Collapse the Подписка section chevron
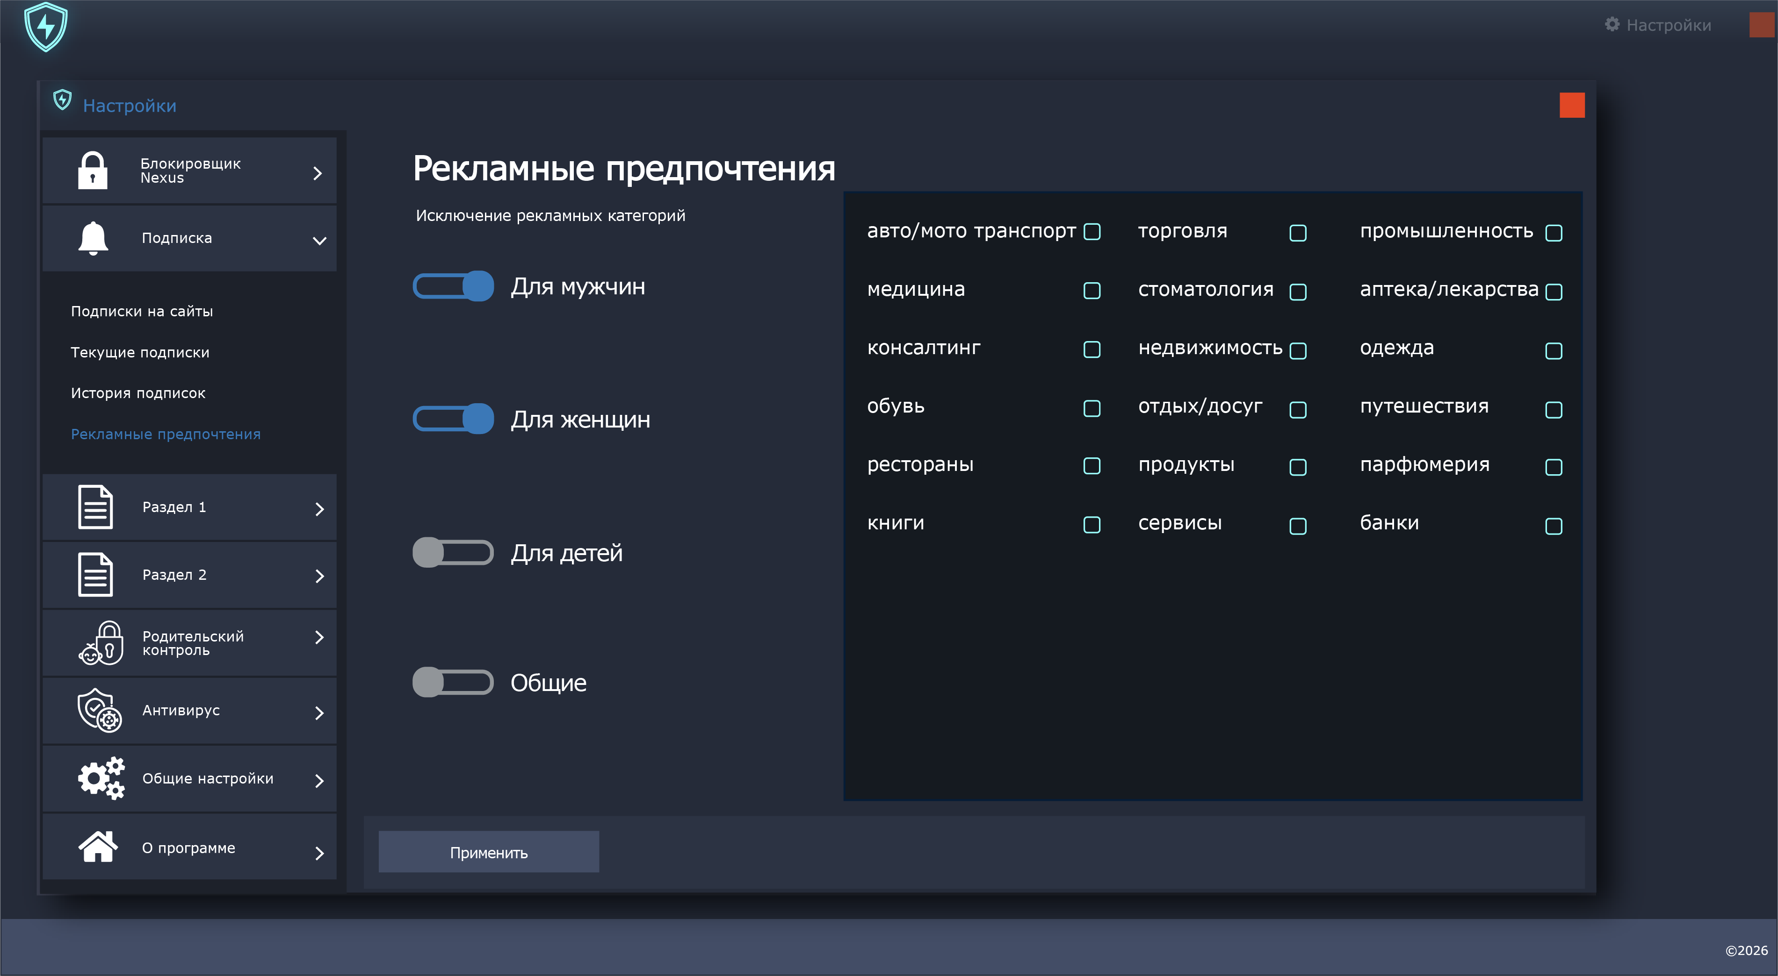Viewport: 1778px width, 976px height. click(x=319, y=240)
